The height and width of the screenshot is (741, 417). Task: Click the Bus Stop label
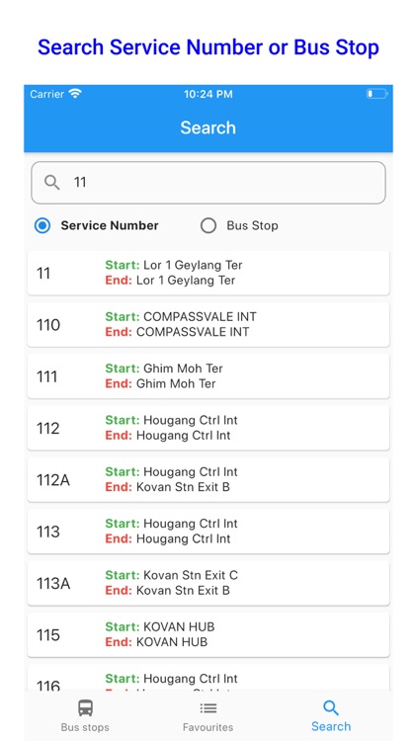click(252, 226)
